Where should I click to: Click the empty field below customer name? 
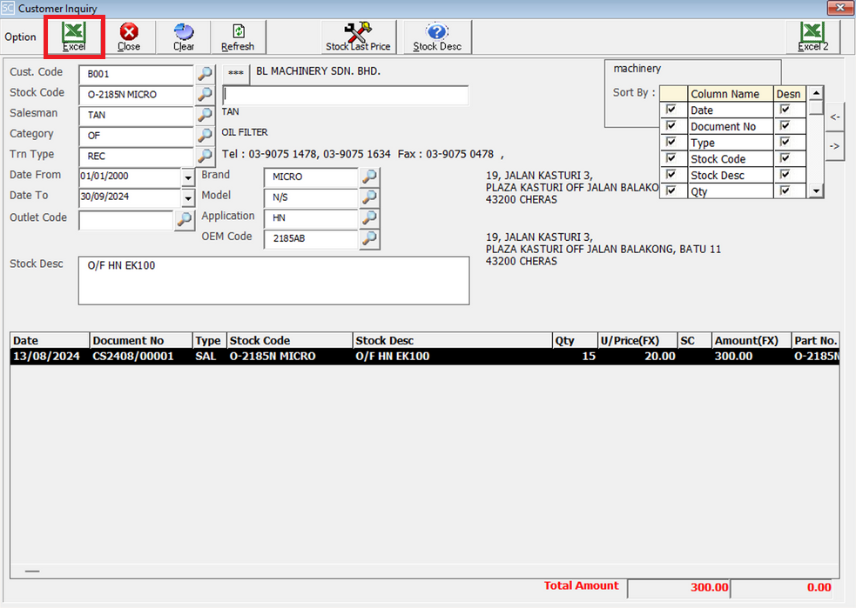click(346, 95)
